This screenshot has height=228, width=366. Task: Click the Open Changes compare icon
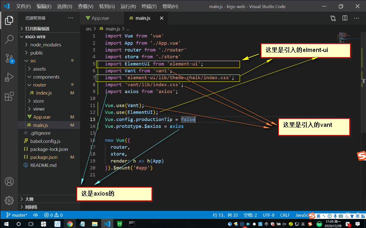tap(333, 18)
